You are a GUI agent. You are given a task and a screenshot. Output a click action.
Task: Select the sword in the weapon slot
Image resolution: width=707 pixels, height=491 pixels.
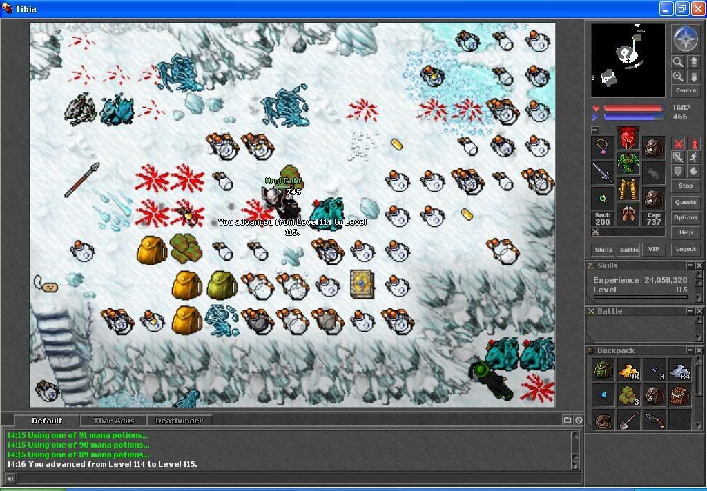[602, 172]
